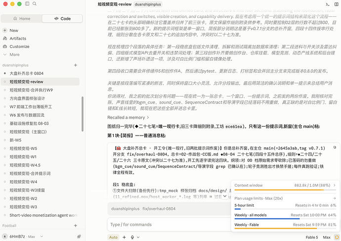The width and height of the screenshot is (341, 241).
Task: Open session 短视频变现-W3
Action: pos(40,207)
